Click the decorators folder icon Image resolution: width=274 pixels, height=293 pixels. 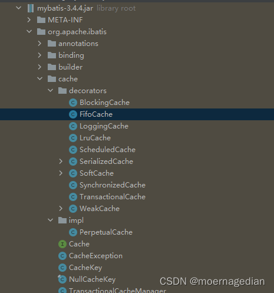62,91
